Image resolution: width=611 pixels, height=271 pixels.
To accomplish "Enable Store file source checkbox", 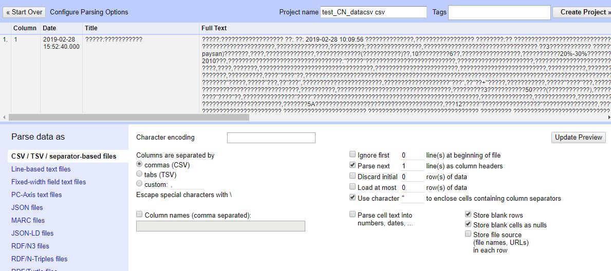I will coord(468,234).
